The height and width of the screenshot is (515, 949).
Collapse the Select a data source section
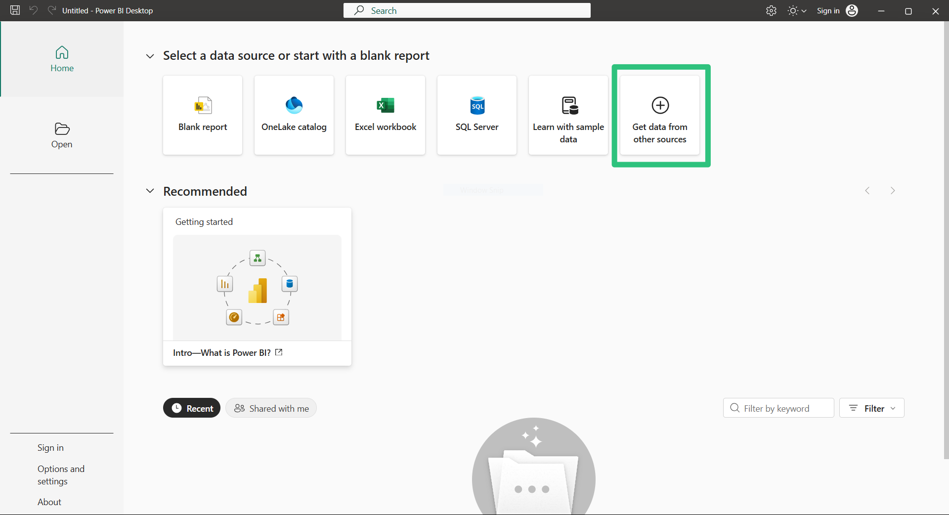pos(150,56)
